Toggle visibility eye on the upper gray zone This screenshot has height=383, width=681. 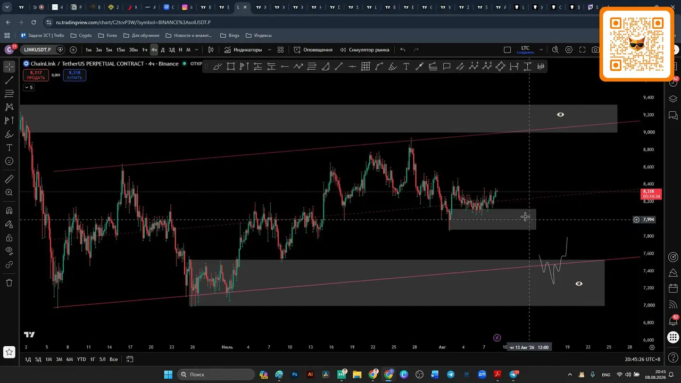[x=560, y=114]
